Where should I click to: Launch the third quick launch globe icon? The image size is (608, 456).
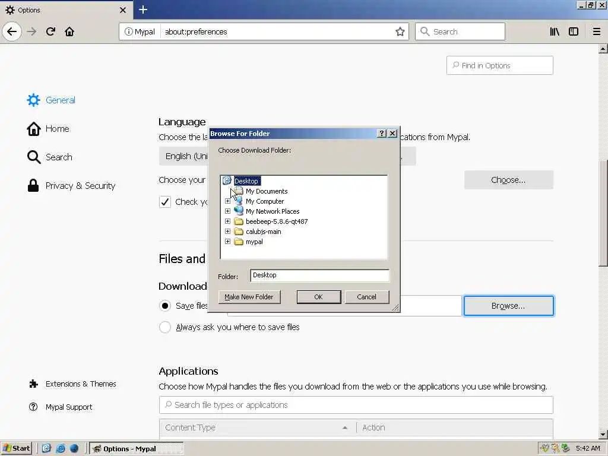[74, 448]
